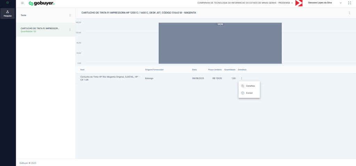Click the home icon in the sidebar
The height and width of the screenshot is (166, 356).
click(x=8, y=3)
